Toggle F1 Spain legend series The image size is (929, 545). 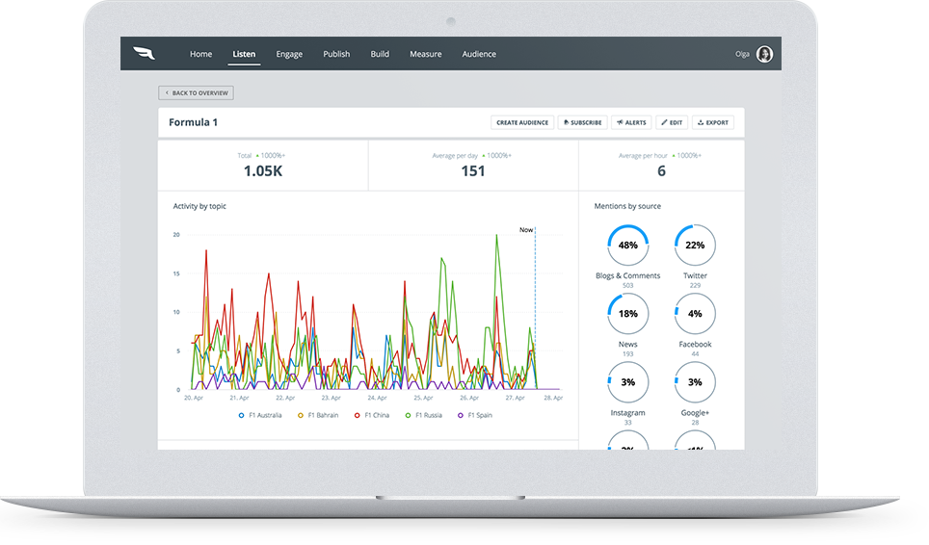[475, 415]
